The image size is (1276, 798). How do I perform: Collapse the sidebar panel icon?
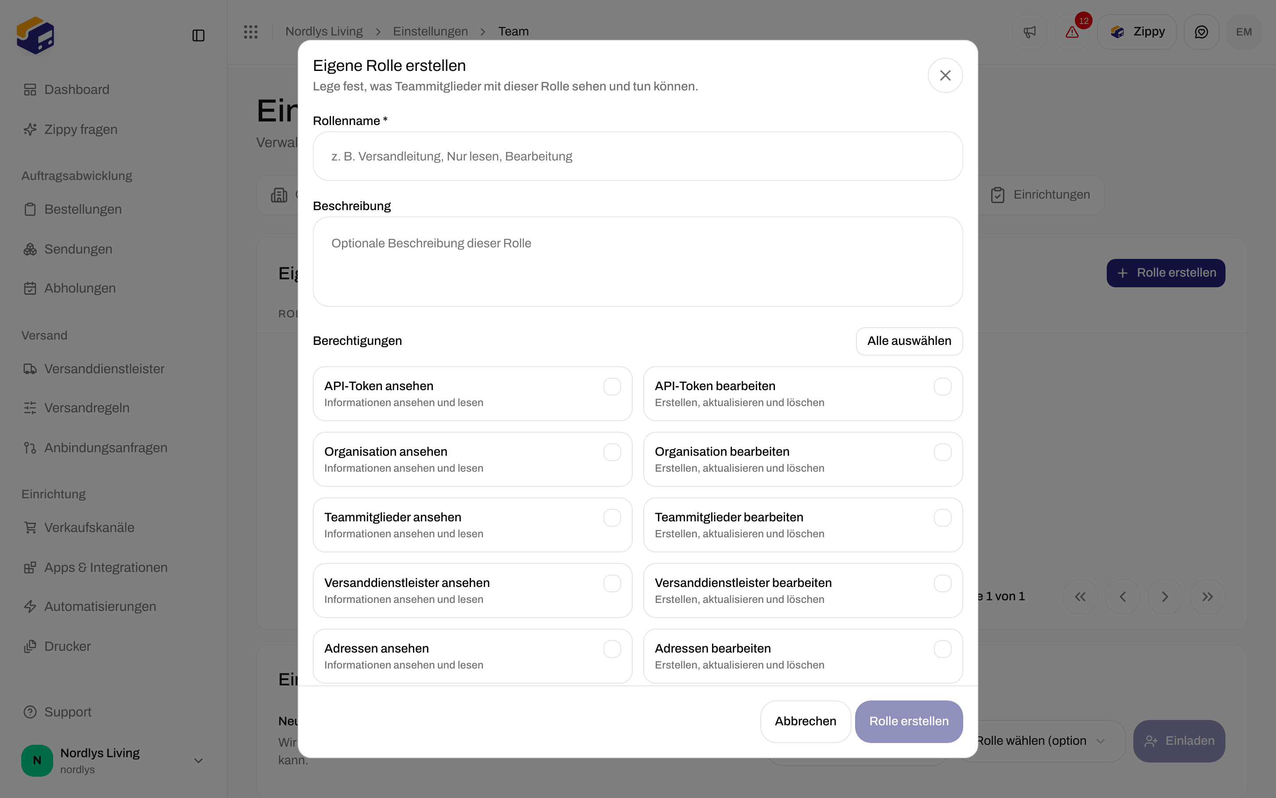(x=198, y=35)
